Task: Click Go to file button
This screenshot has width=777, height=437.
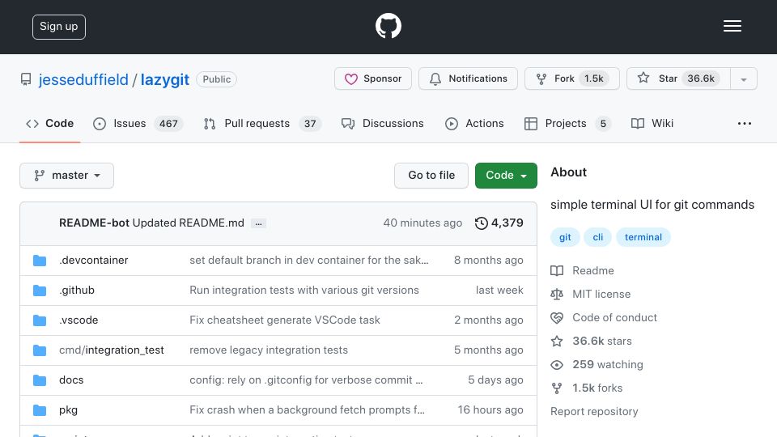Action: coord(431,176)
